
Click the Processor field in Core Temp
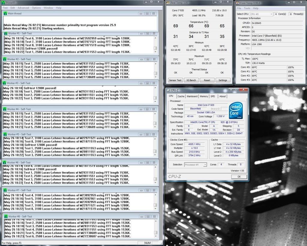[x=277, y=36]
